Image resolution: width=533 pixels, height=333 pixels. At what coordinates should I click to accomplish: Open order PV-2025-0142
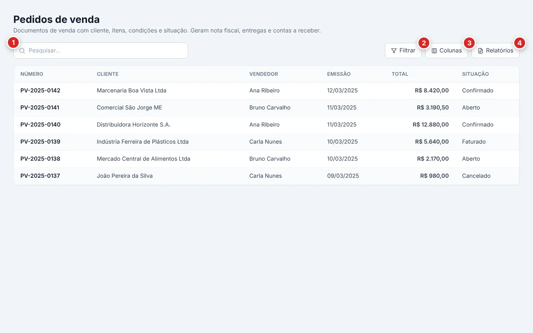pos(40,90)
